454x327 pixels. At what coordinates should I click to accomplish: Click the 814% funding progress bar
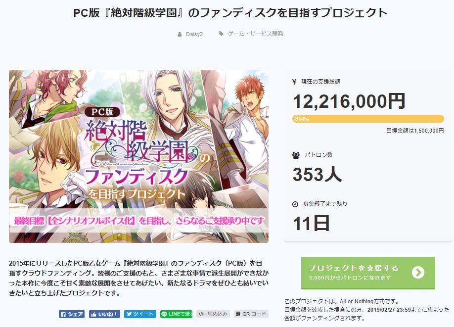click(368, 119)
